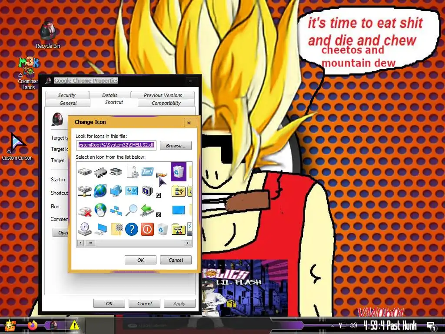This screenshot has height=334, width=445.
Task: Select the CD drive icon
Action: click(x=85, y=229)
